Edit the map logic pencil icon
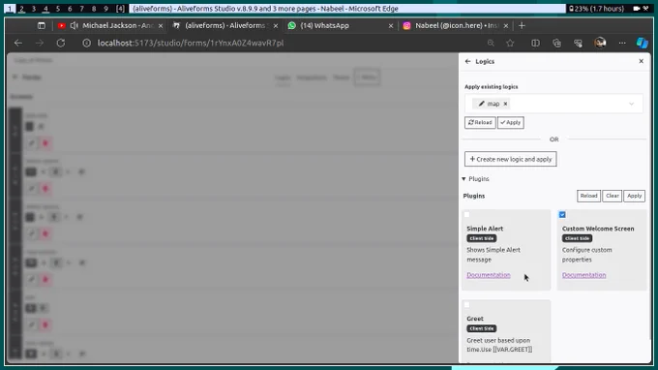Screen dimensions: 658x370 pyautogui.click(x=481, y=104)
